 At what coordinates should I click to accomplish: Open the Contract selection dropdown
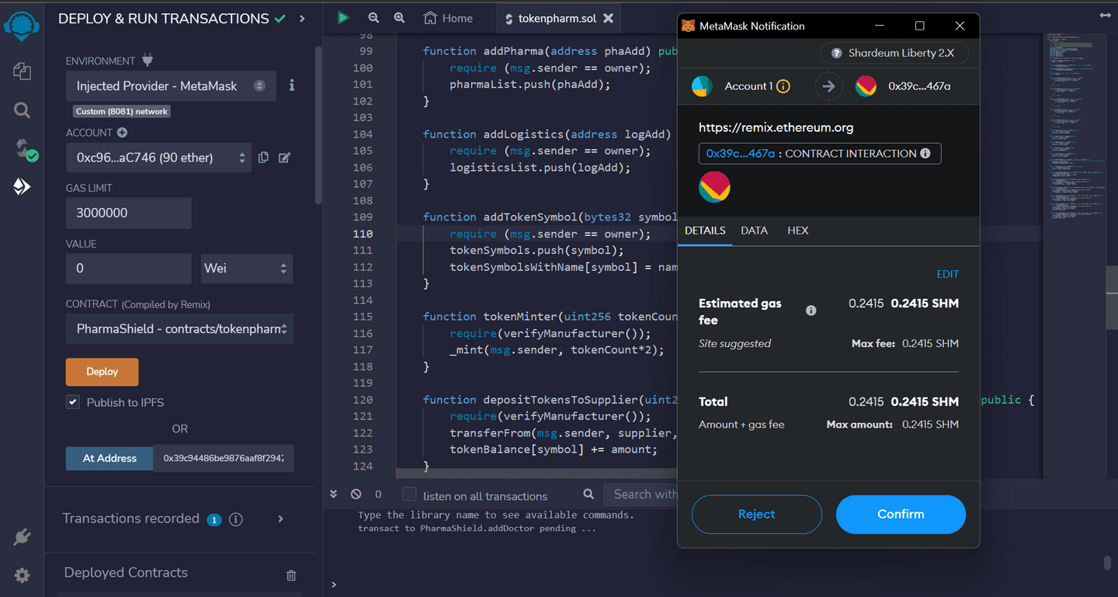(x=179, y=328)
